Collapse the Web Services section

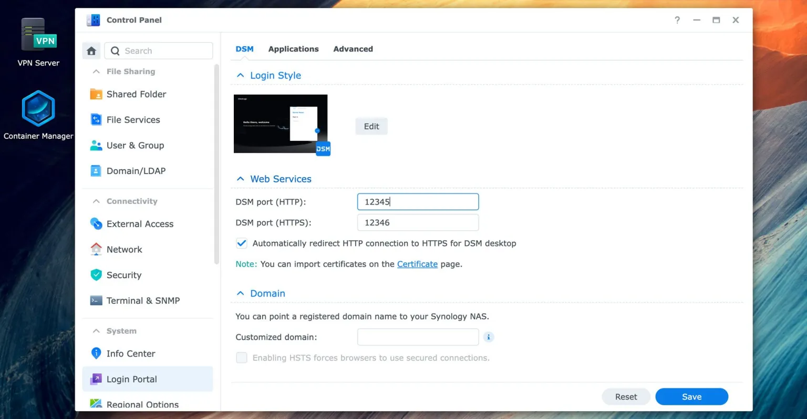(240, 179)
